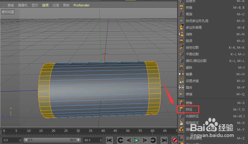Image resolution: width=248 pixels, height=144 pixels.
Task: Open the ProRender viewport menu
Action: pyautogui.click(x=81, y=5)
